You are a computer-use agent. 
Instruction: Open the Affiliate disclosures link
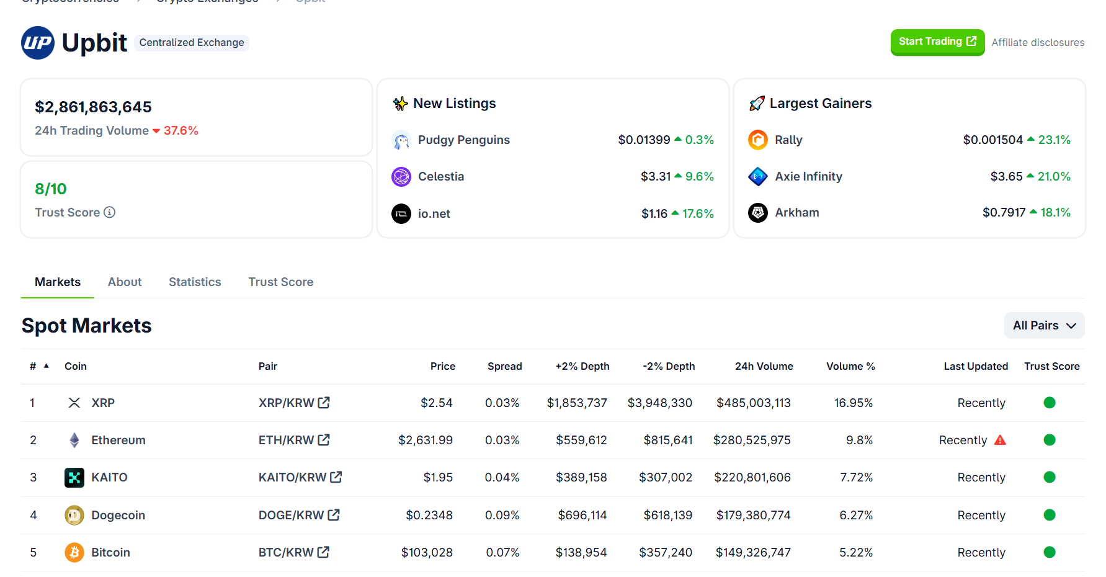click(1038, 43)
